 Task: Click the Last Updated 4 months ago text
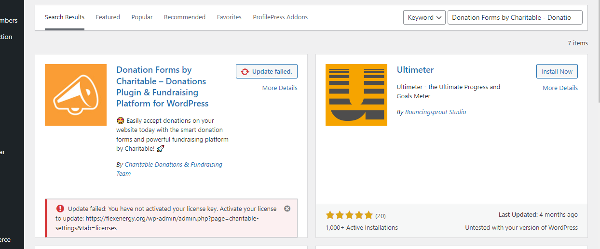538,215
